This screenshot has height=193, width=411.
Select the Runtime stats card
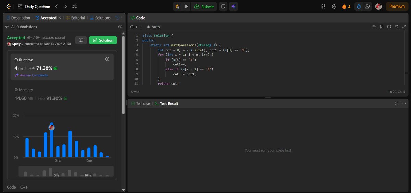(62, 67)
